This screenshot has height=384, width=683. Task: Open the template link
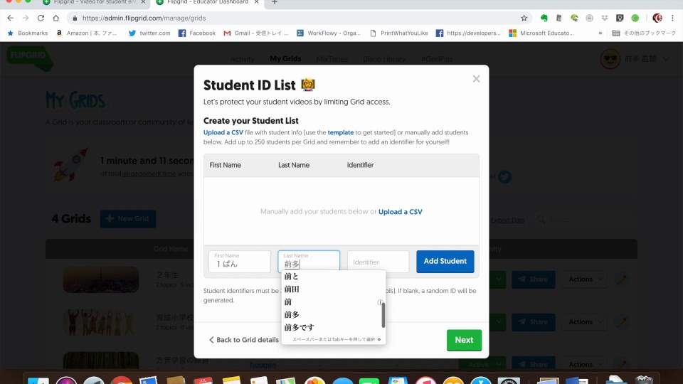tap(340, 133)
